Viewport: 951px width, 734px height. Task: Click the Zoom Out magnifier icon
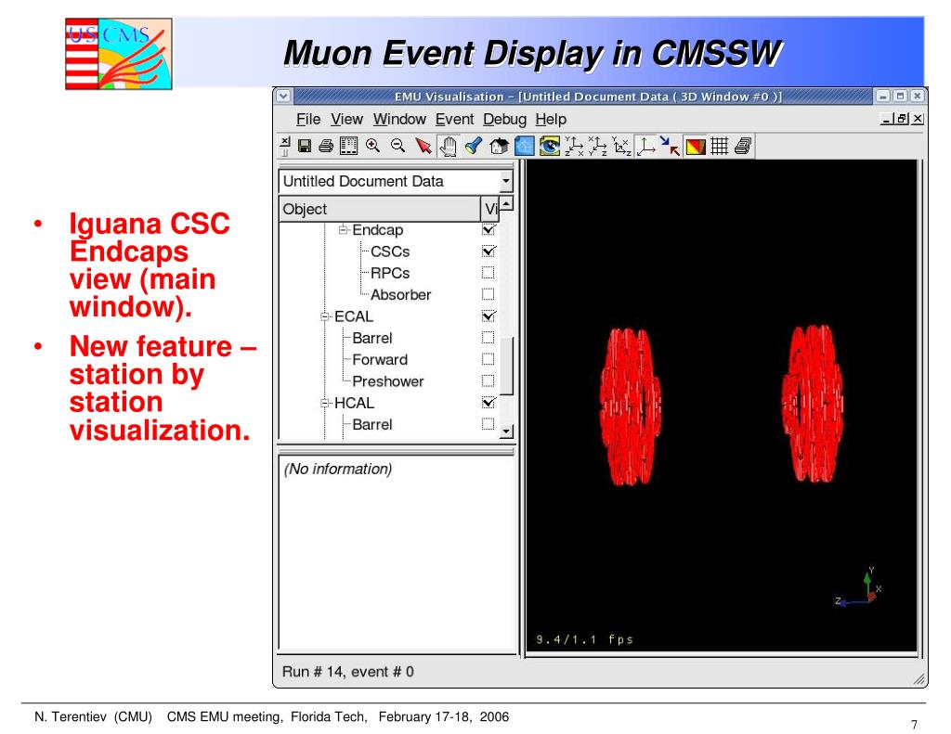[397, 146]
